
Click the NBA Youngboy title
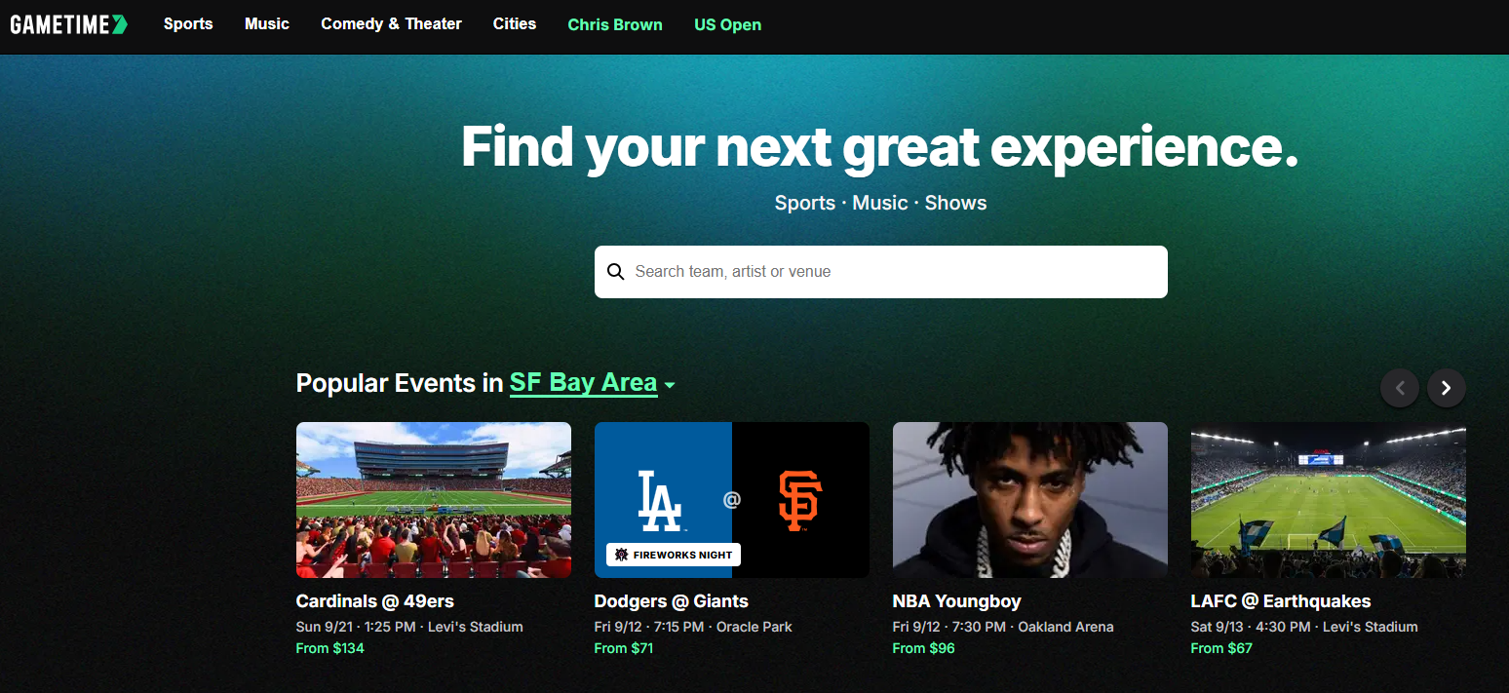point(957,601)
